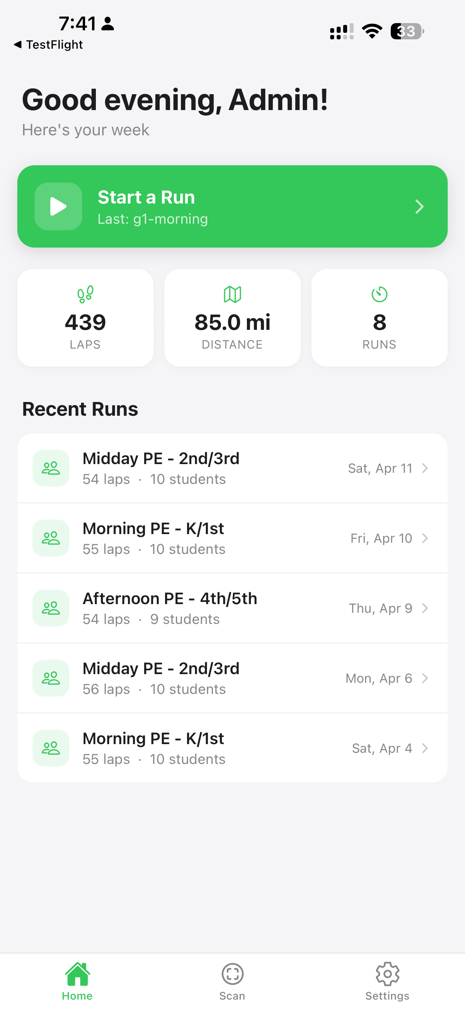Expand the Sat, Apr 4 run chevron
The image size is (465, 1009).
[425, 748]
